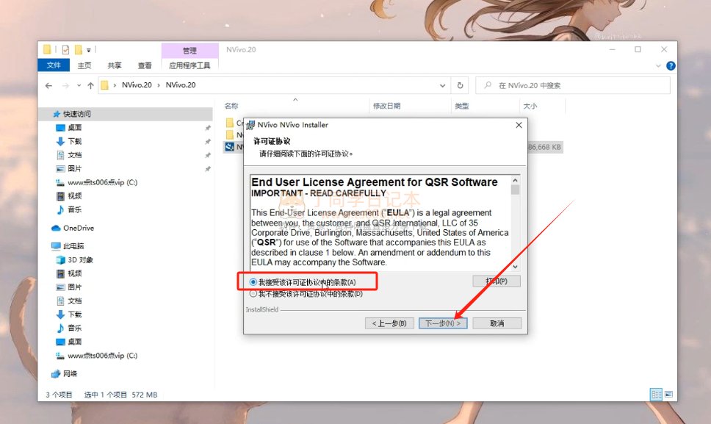Screen dimensions: 711x424
Task: Open the 文件 menu in Explorer
Action: 54,65
